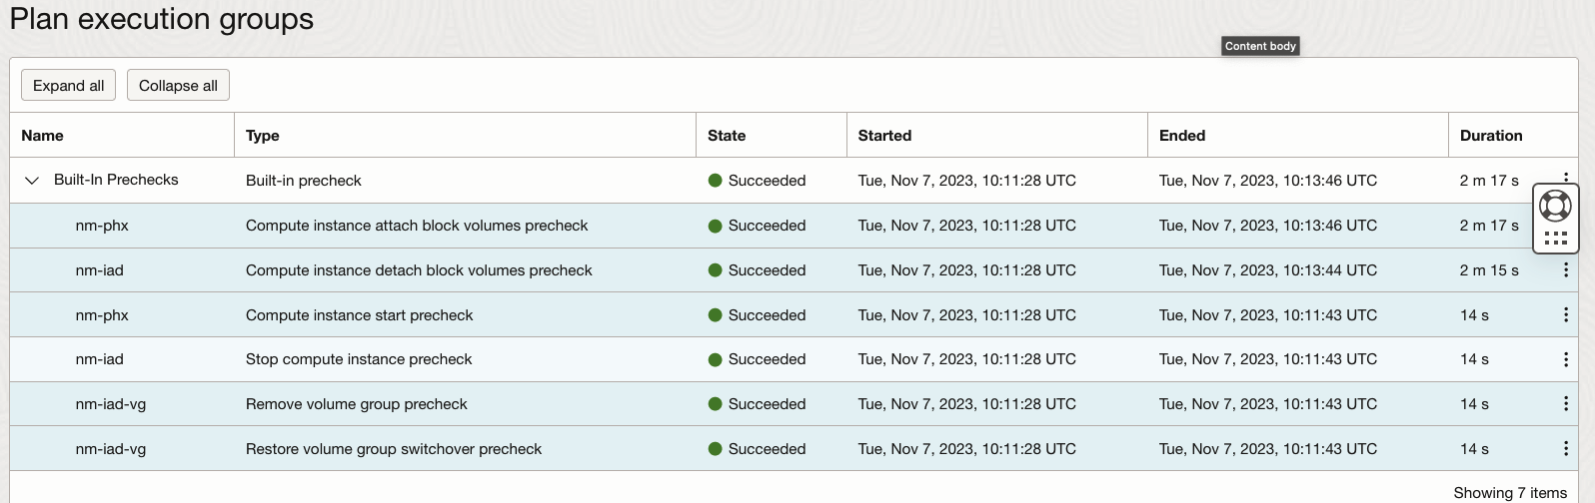
Task: Open actions menu for detach block volumes precheck
Action: [x=1565, y=270]
